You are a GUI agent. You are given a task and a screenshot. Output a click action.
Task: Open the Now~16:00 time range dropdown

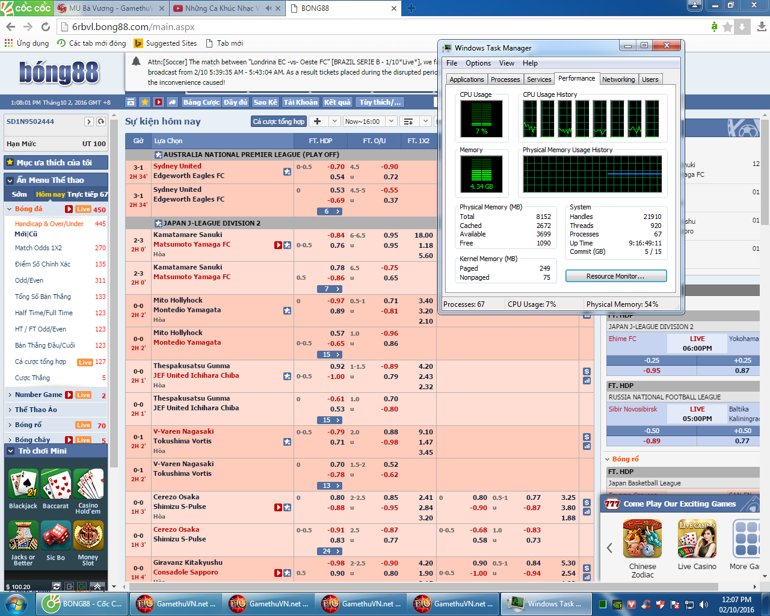pyautogui.click(x=390, y=122)
